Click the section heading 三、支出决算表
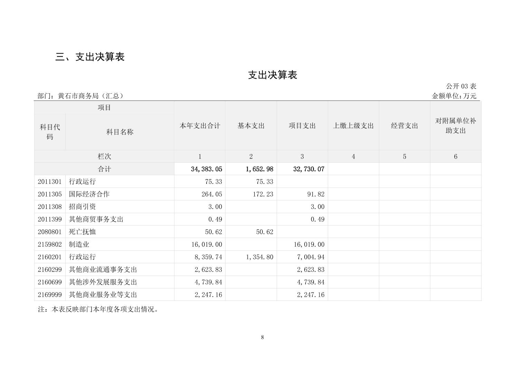Viewport: 525px width, 371px height. point(90,57)
